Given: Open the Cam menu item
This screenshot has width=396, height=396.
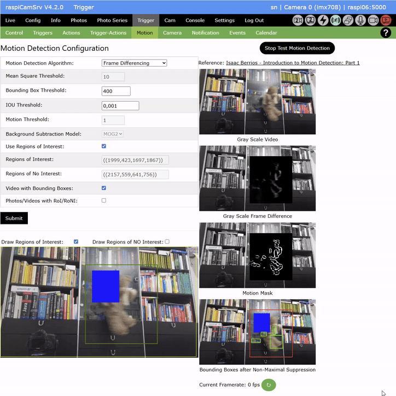Looking at the screenshot, I should (x=170, y=20).
